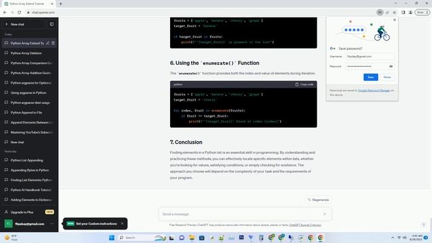The image size is (432, 243).
Task: Click the send message arrow icon
Action: coord(325,214)
